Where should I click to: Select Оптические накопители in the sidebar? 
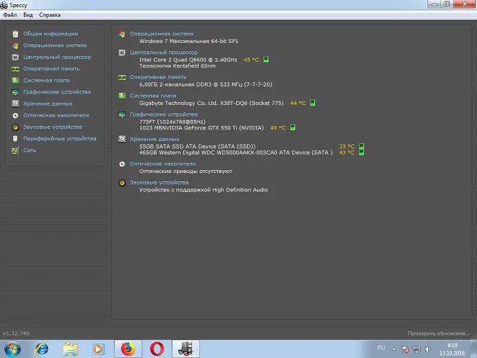pyautogui.click(x=56, y=115)
